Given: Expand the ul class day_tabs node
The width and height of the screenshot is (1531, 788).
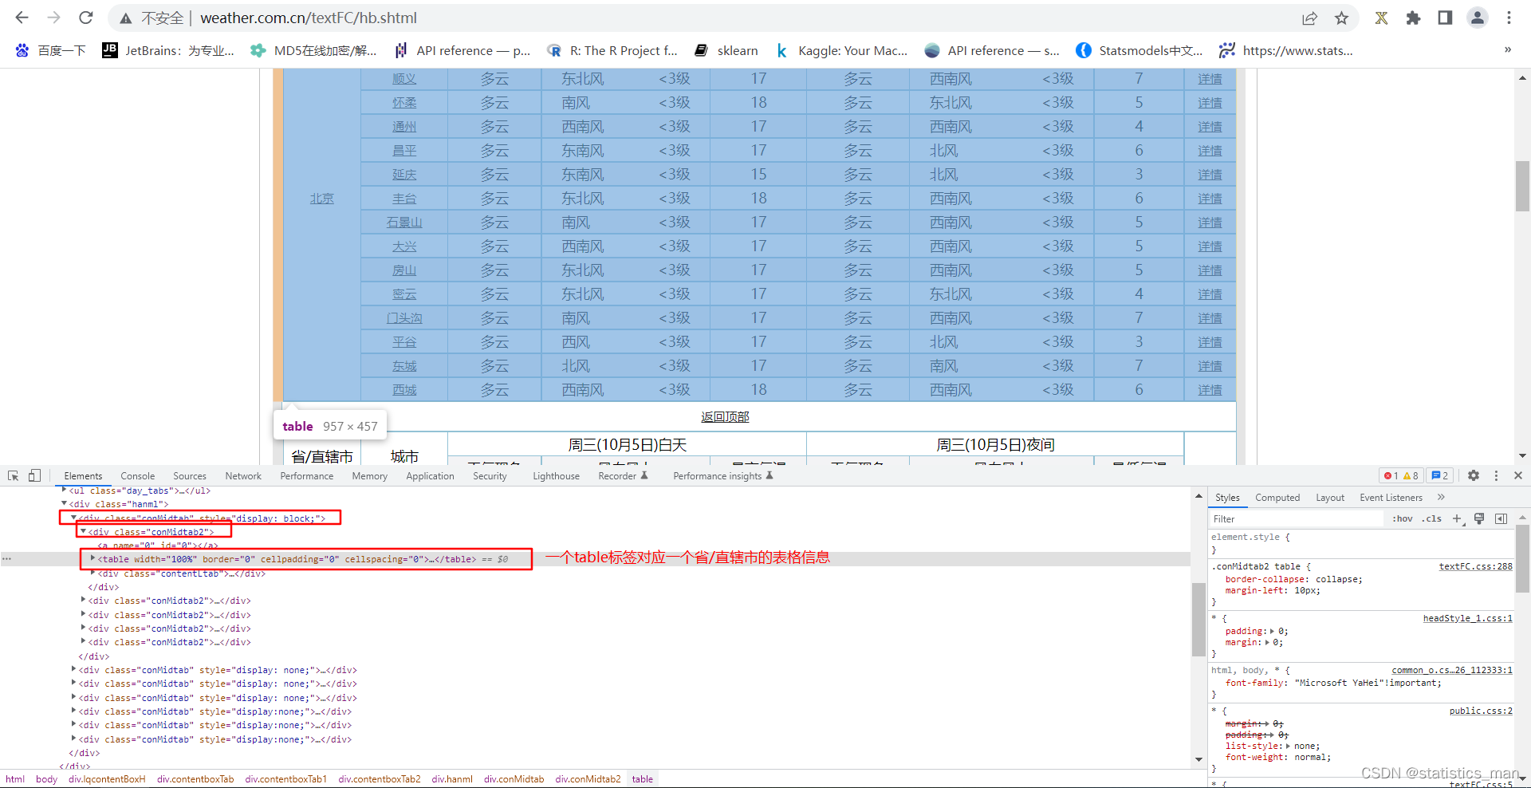Looking at the screenshot, I should (65, 490).
